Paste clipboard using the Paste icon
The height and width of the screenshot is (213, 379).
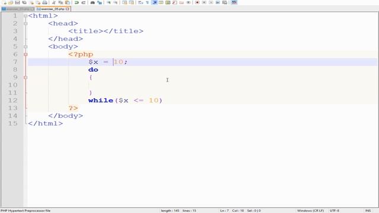coord(68,2)
